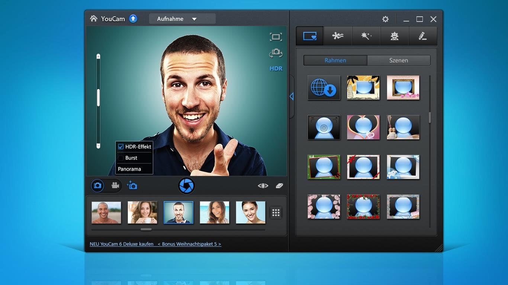The height and width of the screenshot is (285, 508).
Task: Switch to video recording mode
Action: coord(115,186)
